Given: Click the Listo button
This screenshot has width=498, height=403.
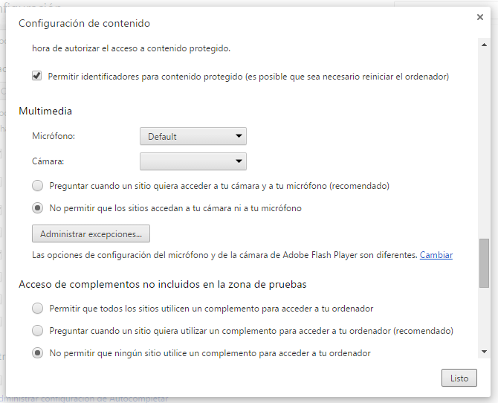Looking at the screenshot, I should point(459,378).
